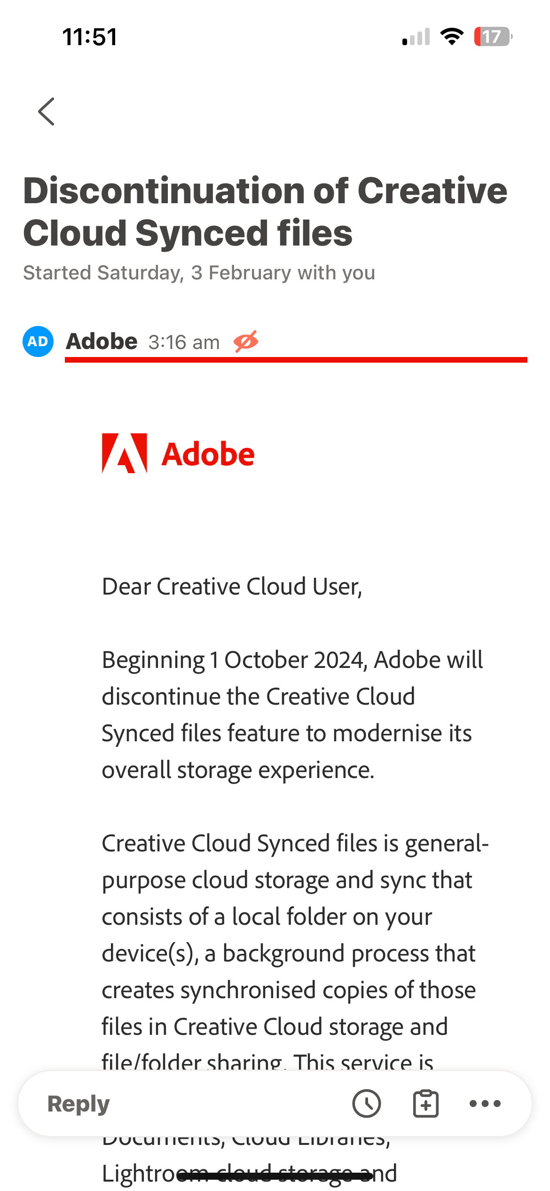550x1191 pixels.
Task: Tap the home indicator bar
Action: [x=275, y=1176]
